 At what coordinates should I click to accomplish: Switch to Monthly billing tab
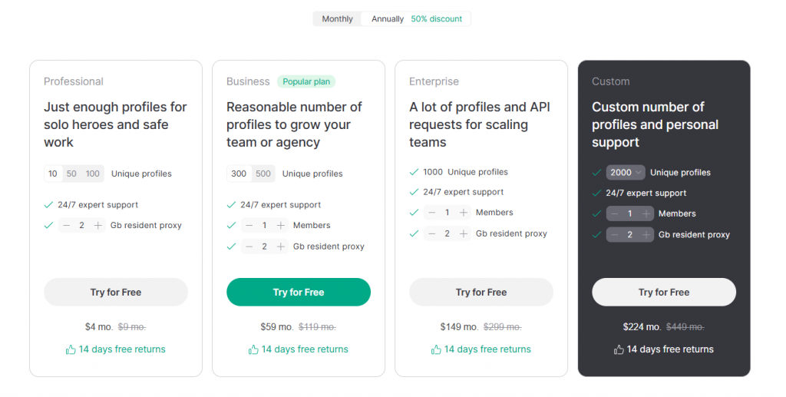337,19
